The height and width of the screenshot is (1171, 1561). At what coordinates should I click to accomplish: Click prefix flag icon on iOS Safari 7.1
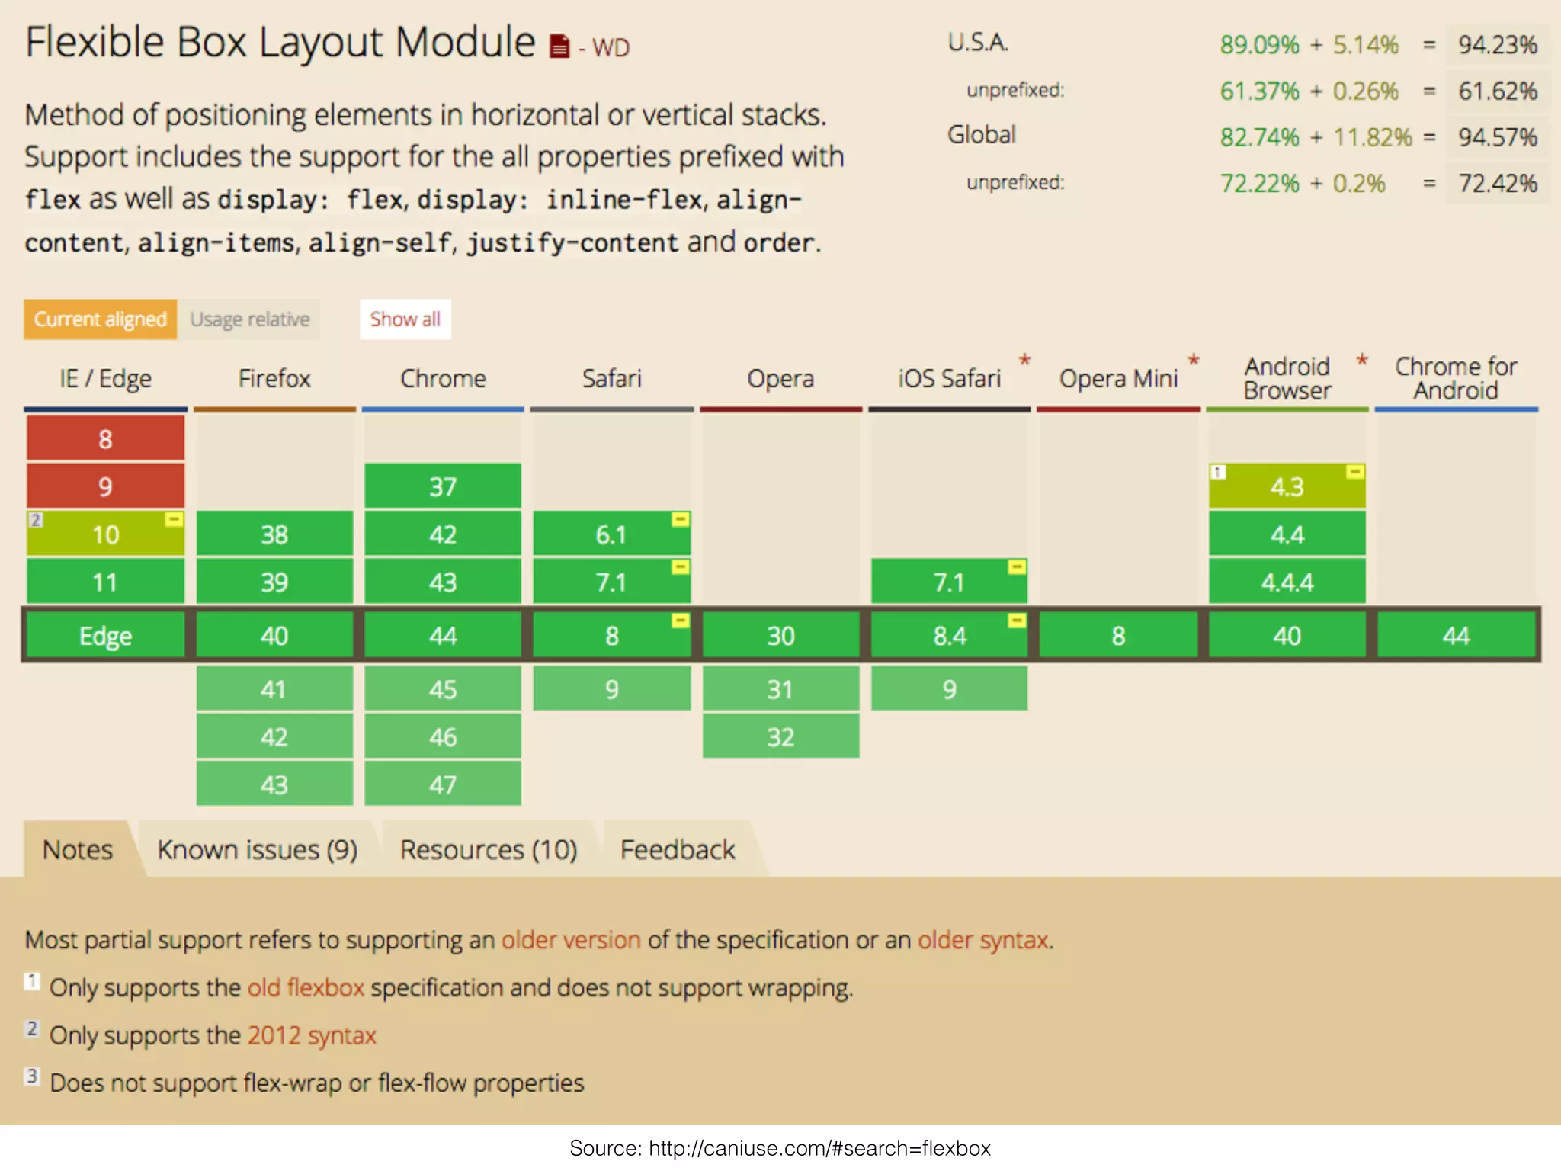click(1017, 567)
